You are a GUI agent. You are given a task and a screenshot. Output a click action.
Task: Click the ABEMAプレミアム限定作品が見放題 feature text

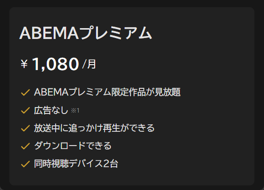pos(107,92)
